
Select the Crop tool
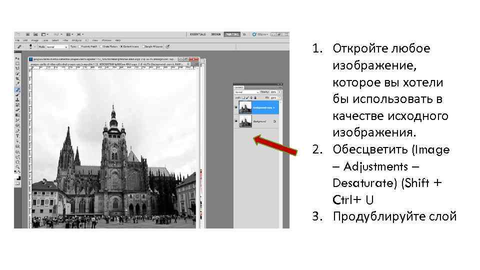(x=17, y=79)
